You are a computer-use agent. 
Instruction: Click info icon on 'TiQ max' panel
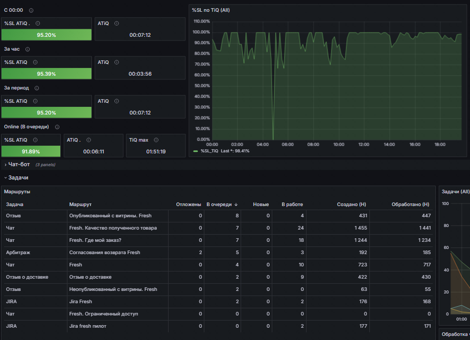(156, 140)
